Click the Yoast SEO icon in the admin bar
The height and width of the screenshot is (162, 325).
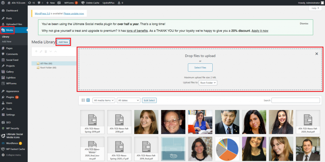click(x=59, y=3)
